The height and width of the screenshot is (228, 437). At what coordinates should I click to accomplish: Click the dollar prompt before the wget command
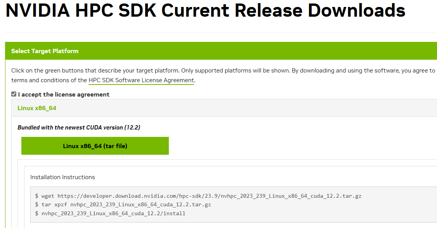[x=37, y=196]
